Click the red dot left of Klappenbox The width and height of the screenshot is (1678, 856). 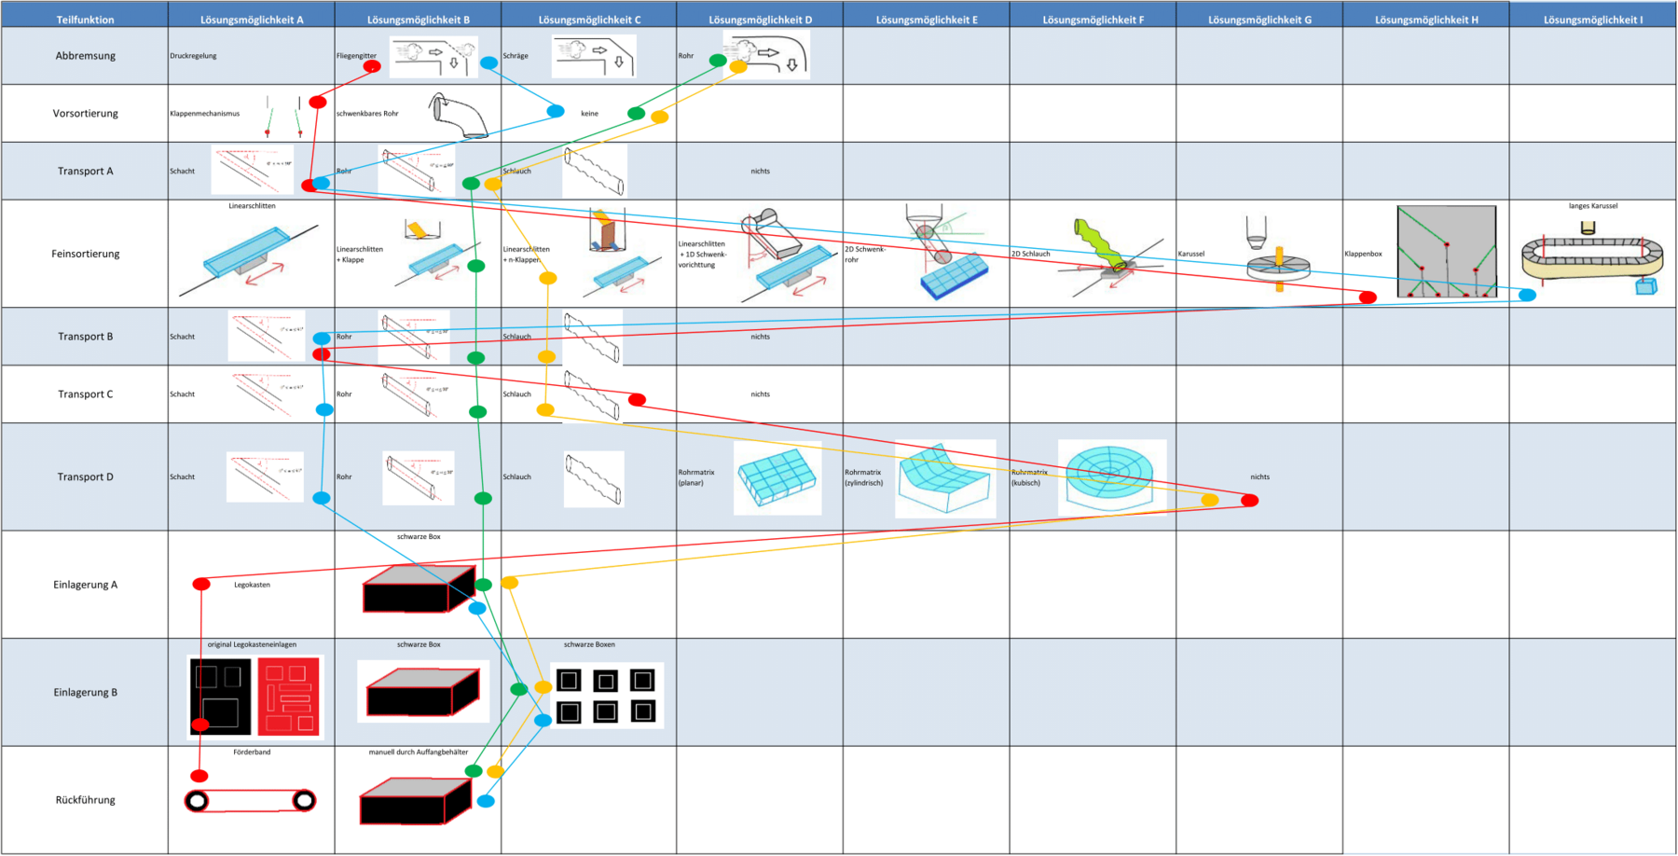pyautogui.click(x=1368, y=297)
